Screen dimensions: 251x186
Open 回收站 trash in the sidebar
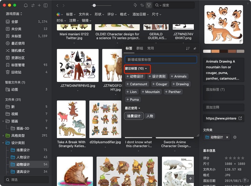26,72
